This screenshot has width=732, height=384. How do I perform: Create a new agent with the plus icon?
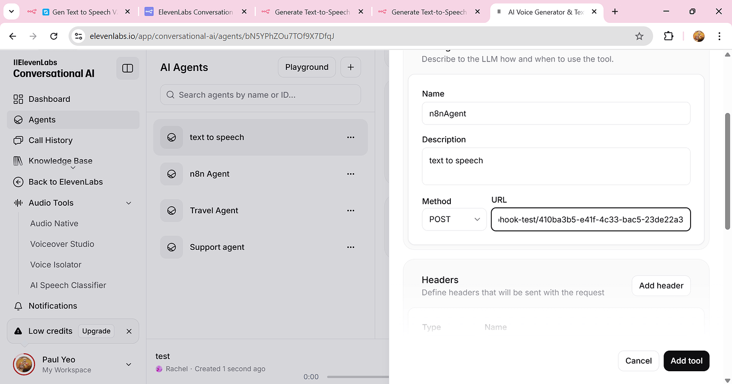pyautogui.click(x=350, y=67)
